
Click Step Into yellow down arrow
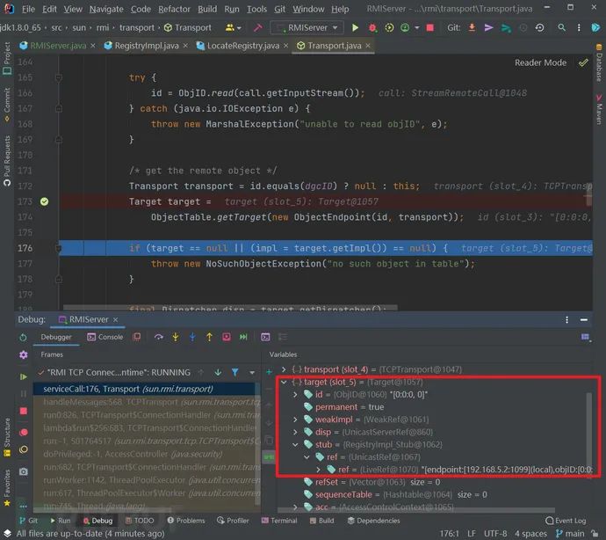pos(176,337)
